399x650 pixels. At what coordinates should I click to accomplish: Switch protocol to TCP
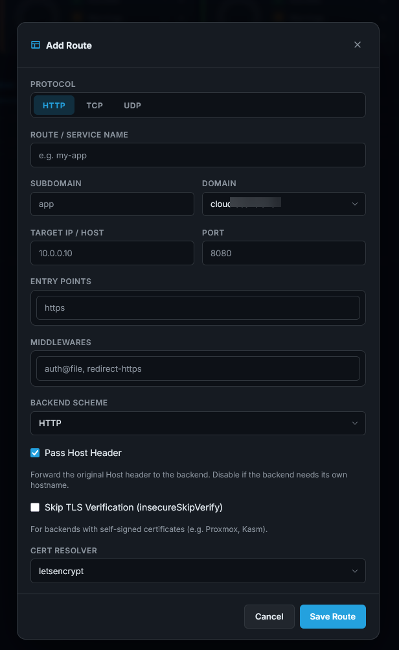[x=95, y=105]
